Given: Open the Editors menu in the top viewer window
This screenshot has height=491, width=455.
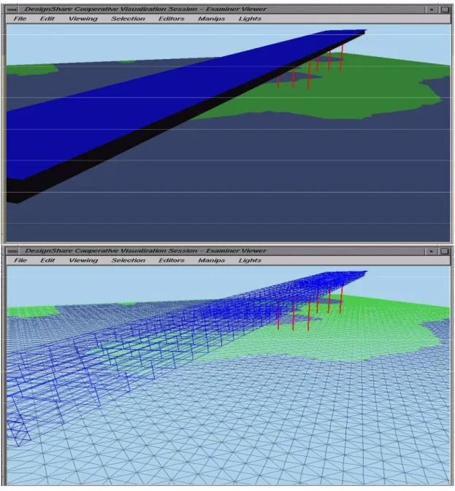Looking at the screenshot, I should [x=172, y=19].
